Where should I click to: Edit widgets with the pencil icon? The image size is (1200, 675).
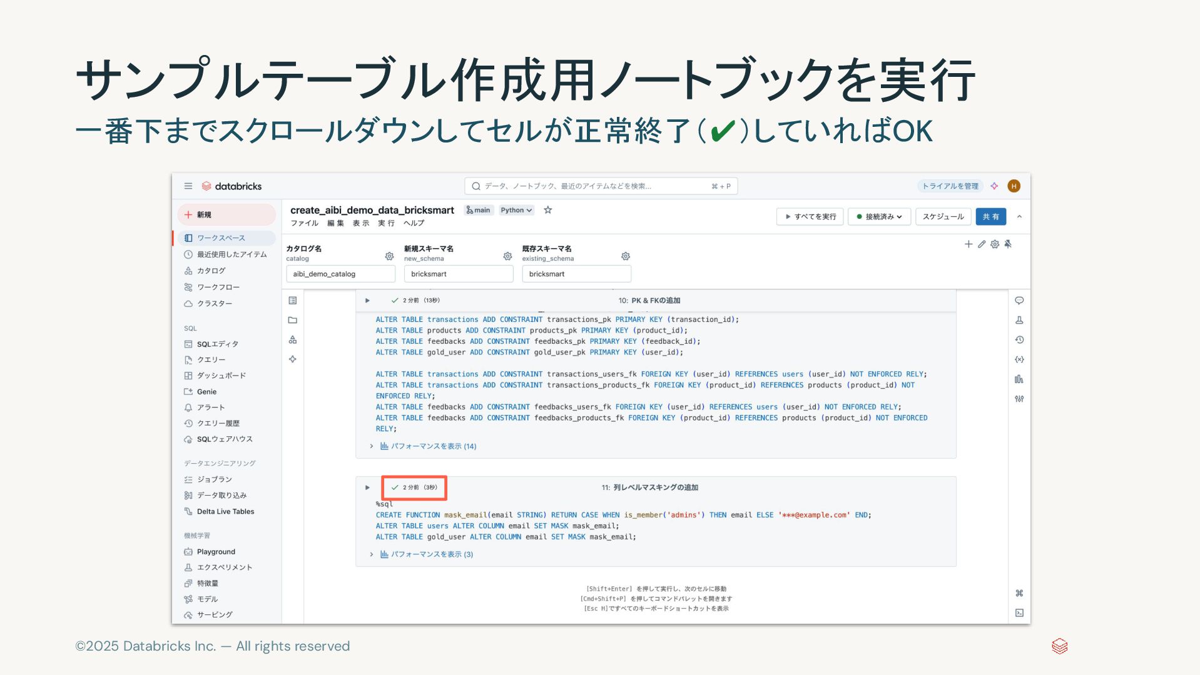pyautogui.click(x=982, y=244)
